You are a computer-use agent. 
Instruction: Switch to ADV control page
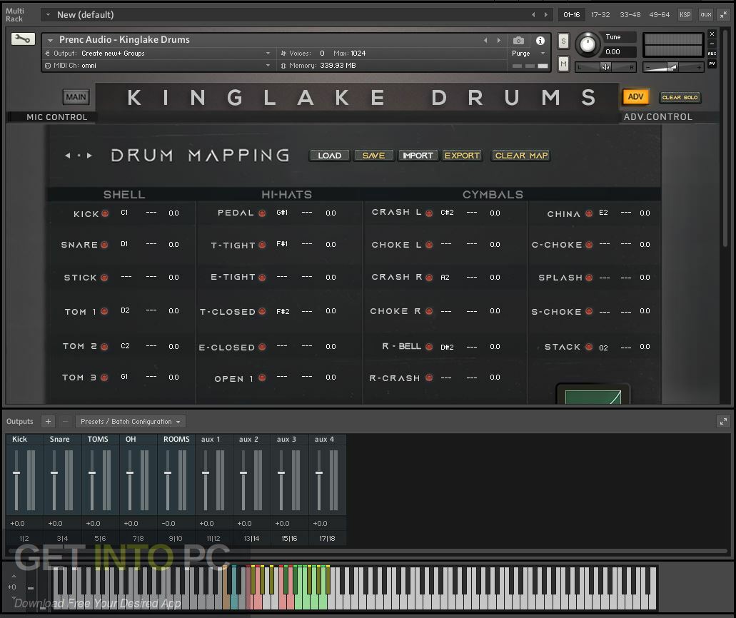635,96
